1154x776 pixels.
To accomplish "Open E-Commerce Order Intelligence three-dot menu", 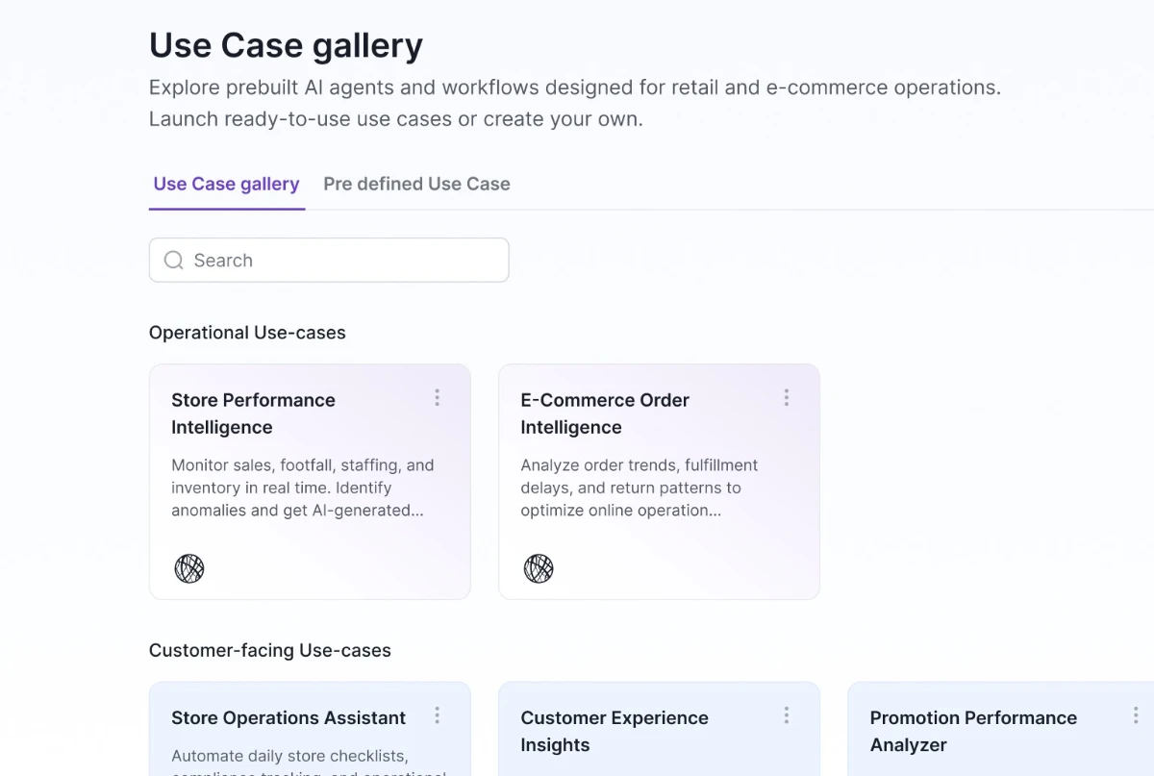I will tap(786, 397).
